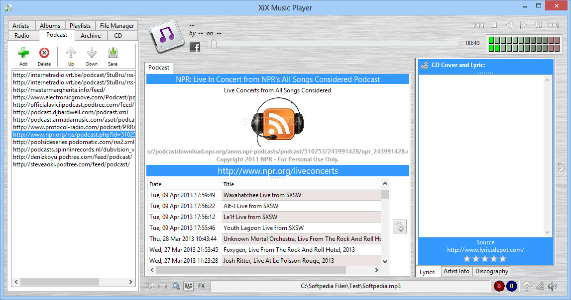Click the lyrics panel scroll up arrow
Image resolution: width=571 pixels, height=300 pixels.
pyautogui.click(x=547, y=80)
